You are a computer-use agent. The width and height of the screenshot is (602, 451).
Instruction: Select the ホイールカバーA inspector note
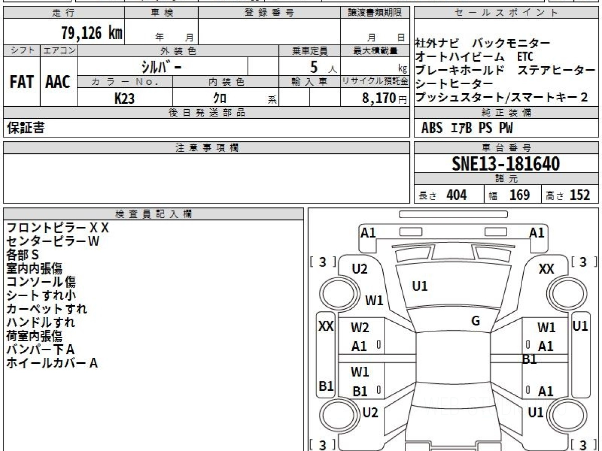(x=52, y=363)
